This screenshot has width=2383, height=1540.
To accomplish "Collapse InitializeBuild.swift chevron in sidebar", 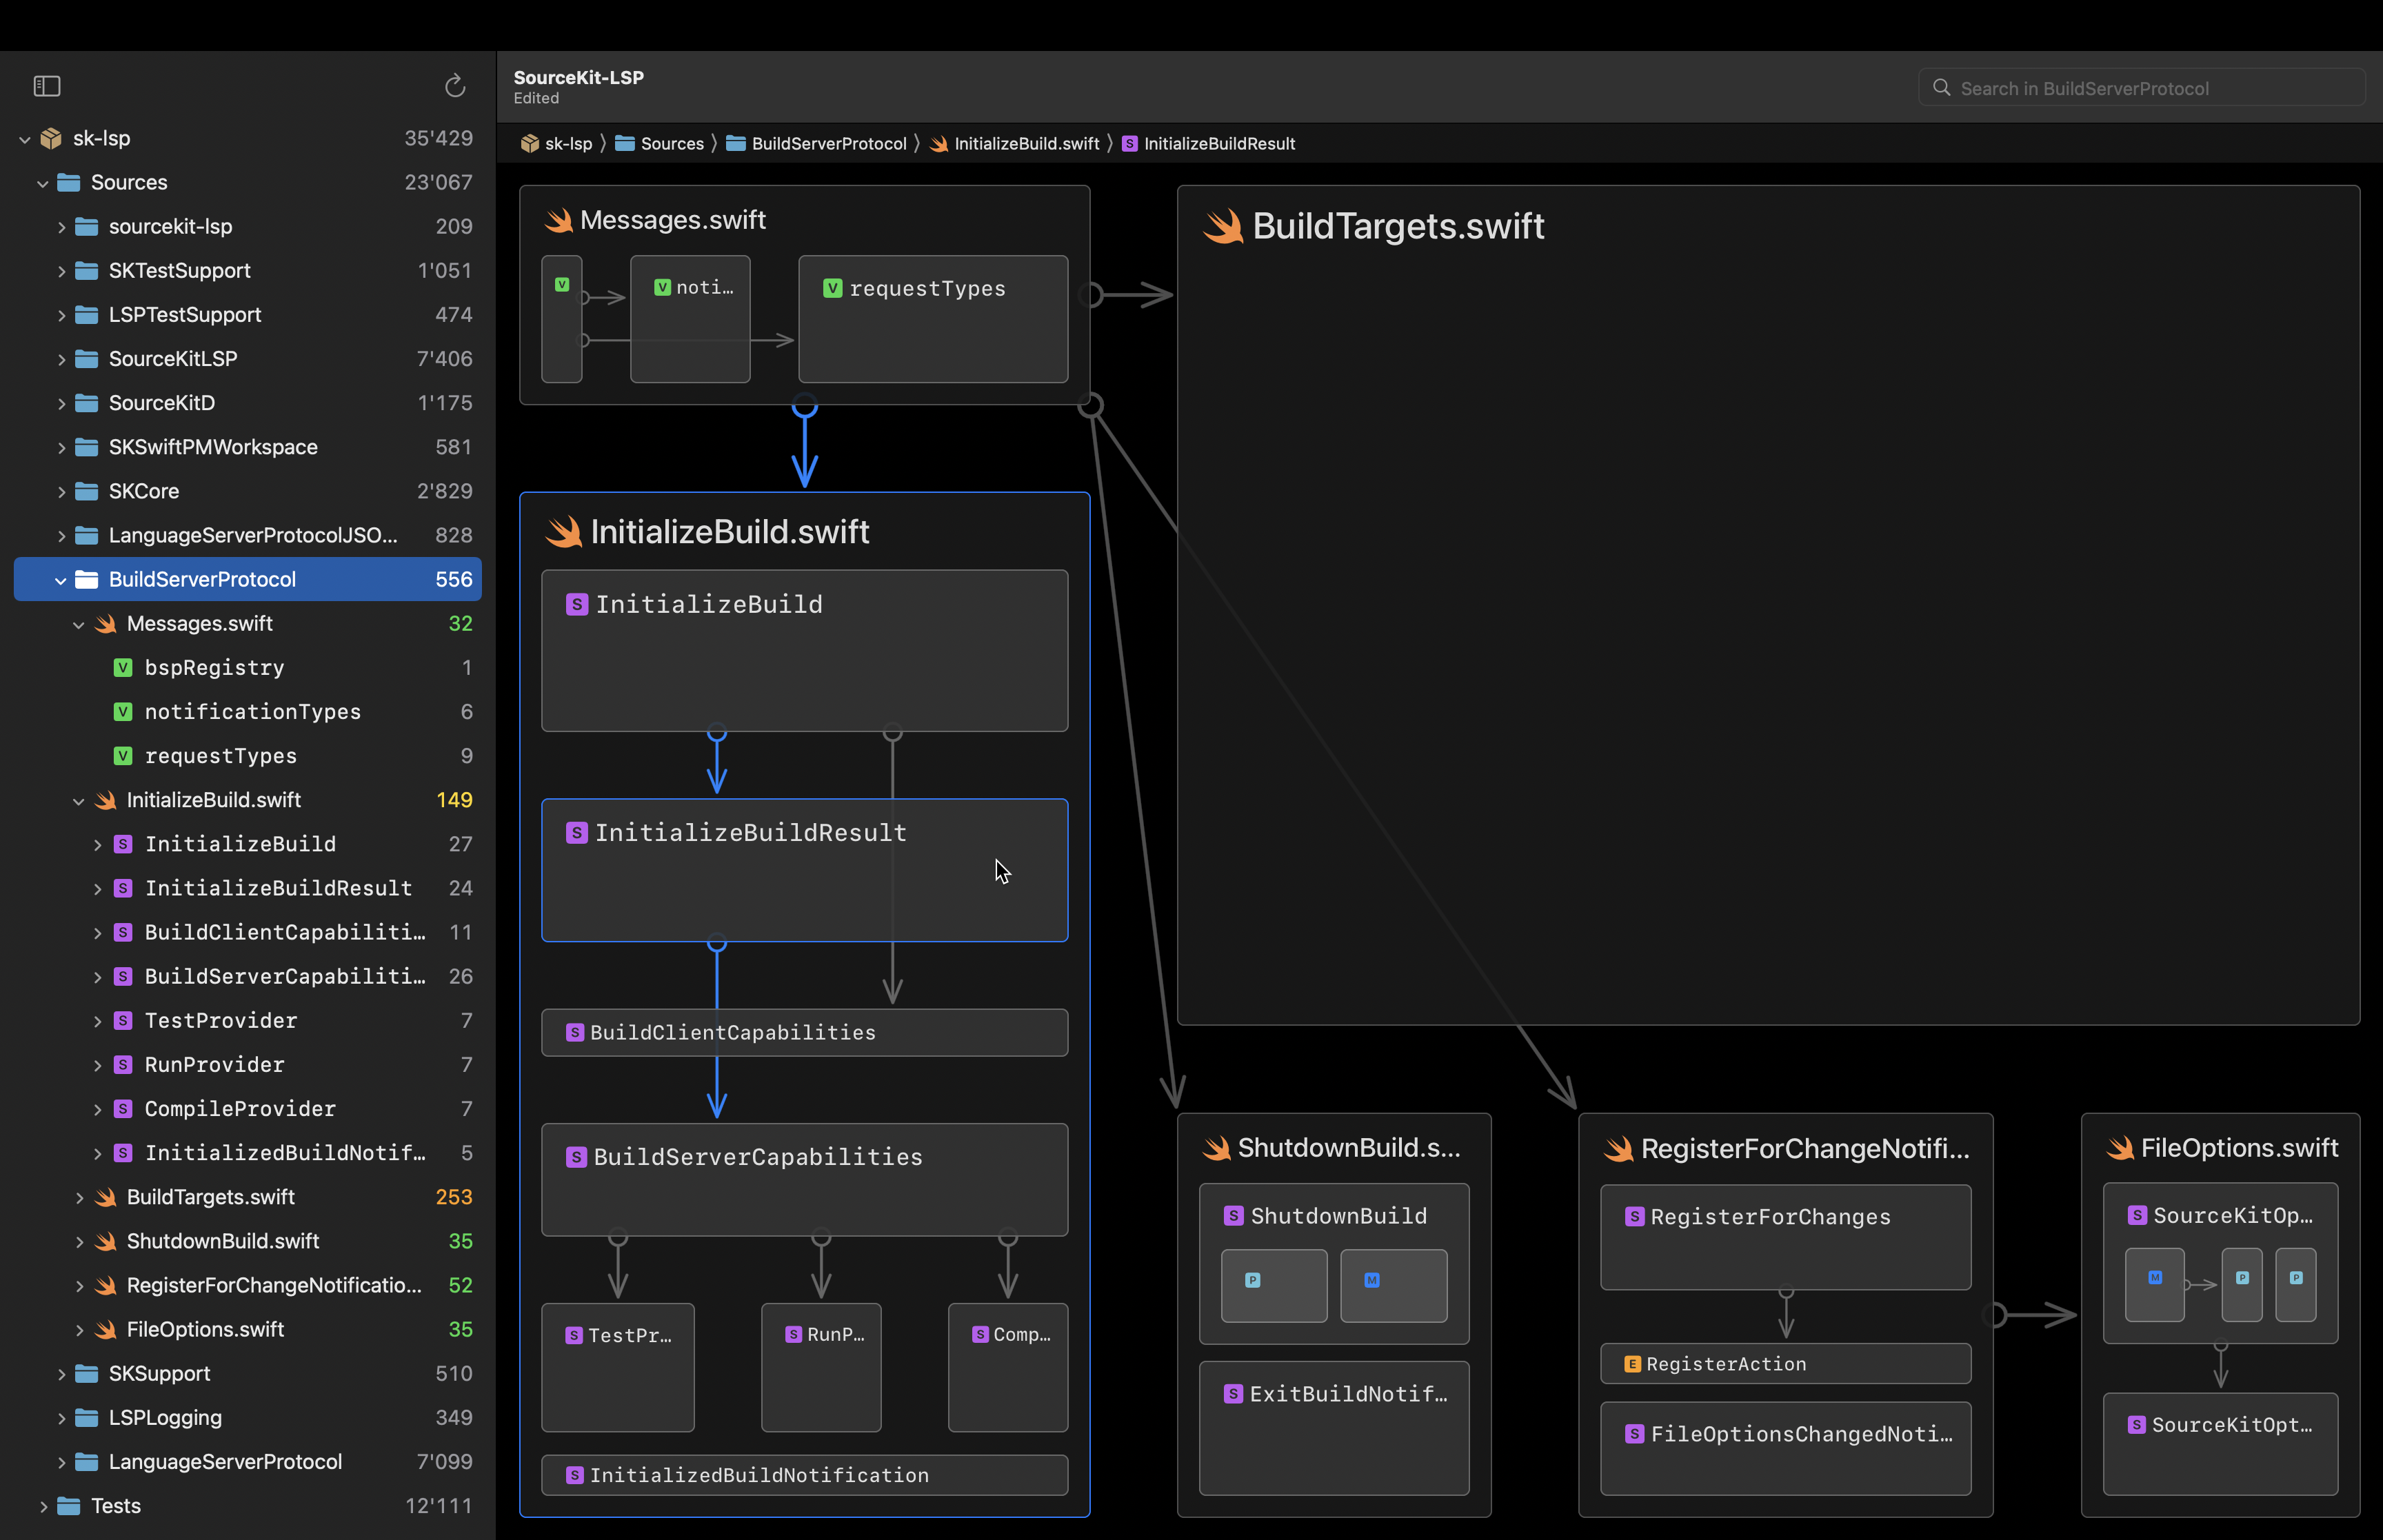I will pos(79,800).
